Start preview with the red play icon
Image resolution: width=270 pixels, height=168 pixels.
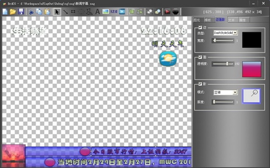(167, 12)
